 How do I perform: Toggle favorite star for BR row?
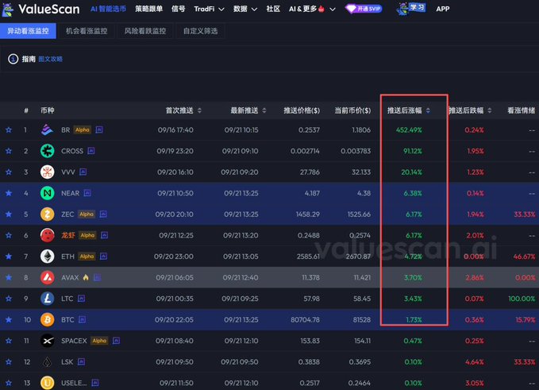tap(9, 130)
